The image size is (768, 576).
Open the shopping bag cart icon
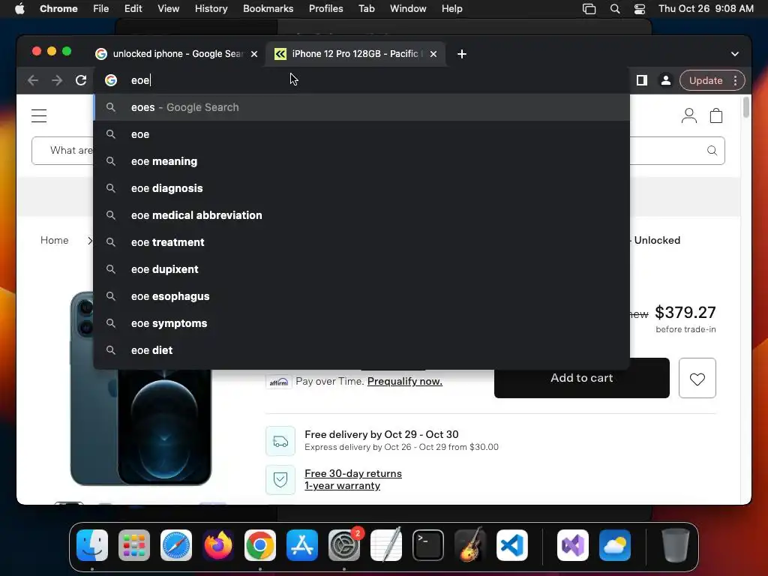click(716, 115)
